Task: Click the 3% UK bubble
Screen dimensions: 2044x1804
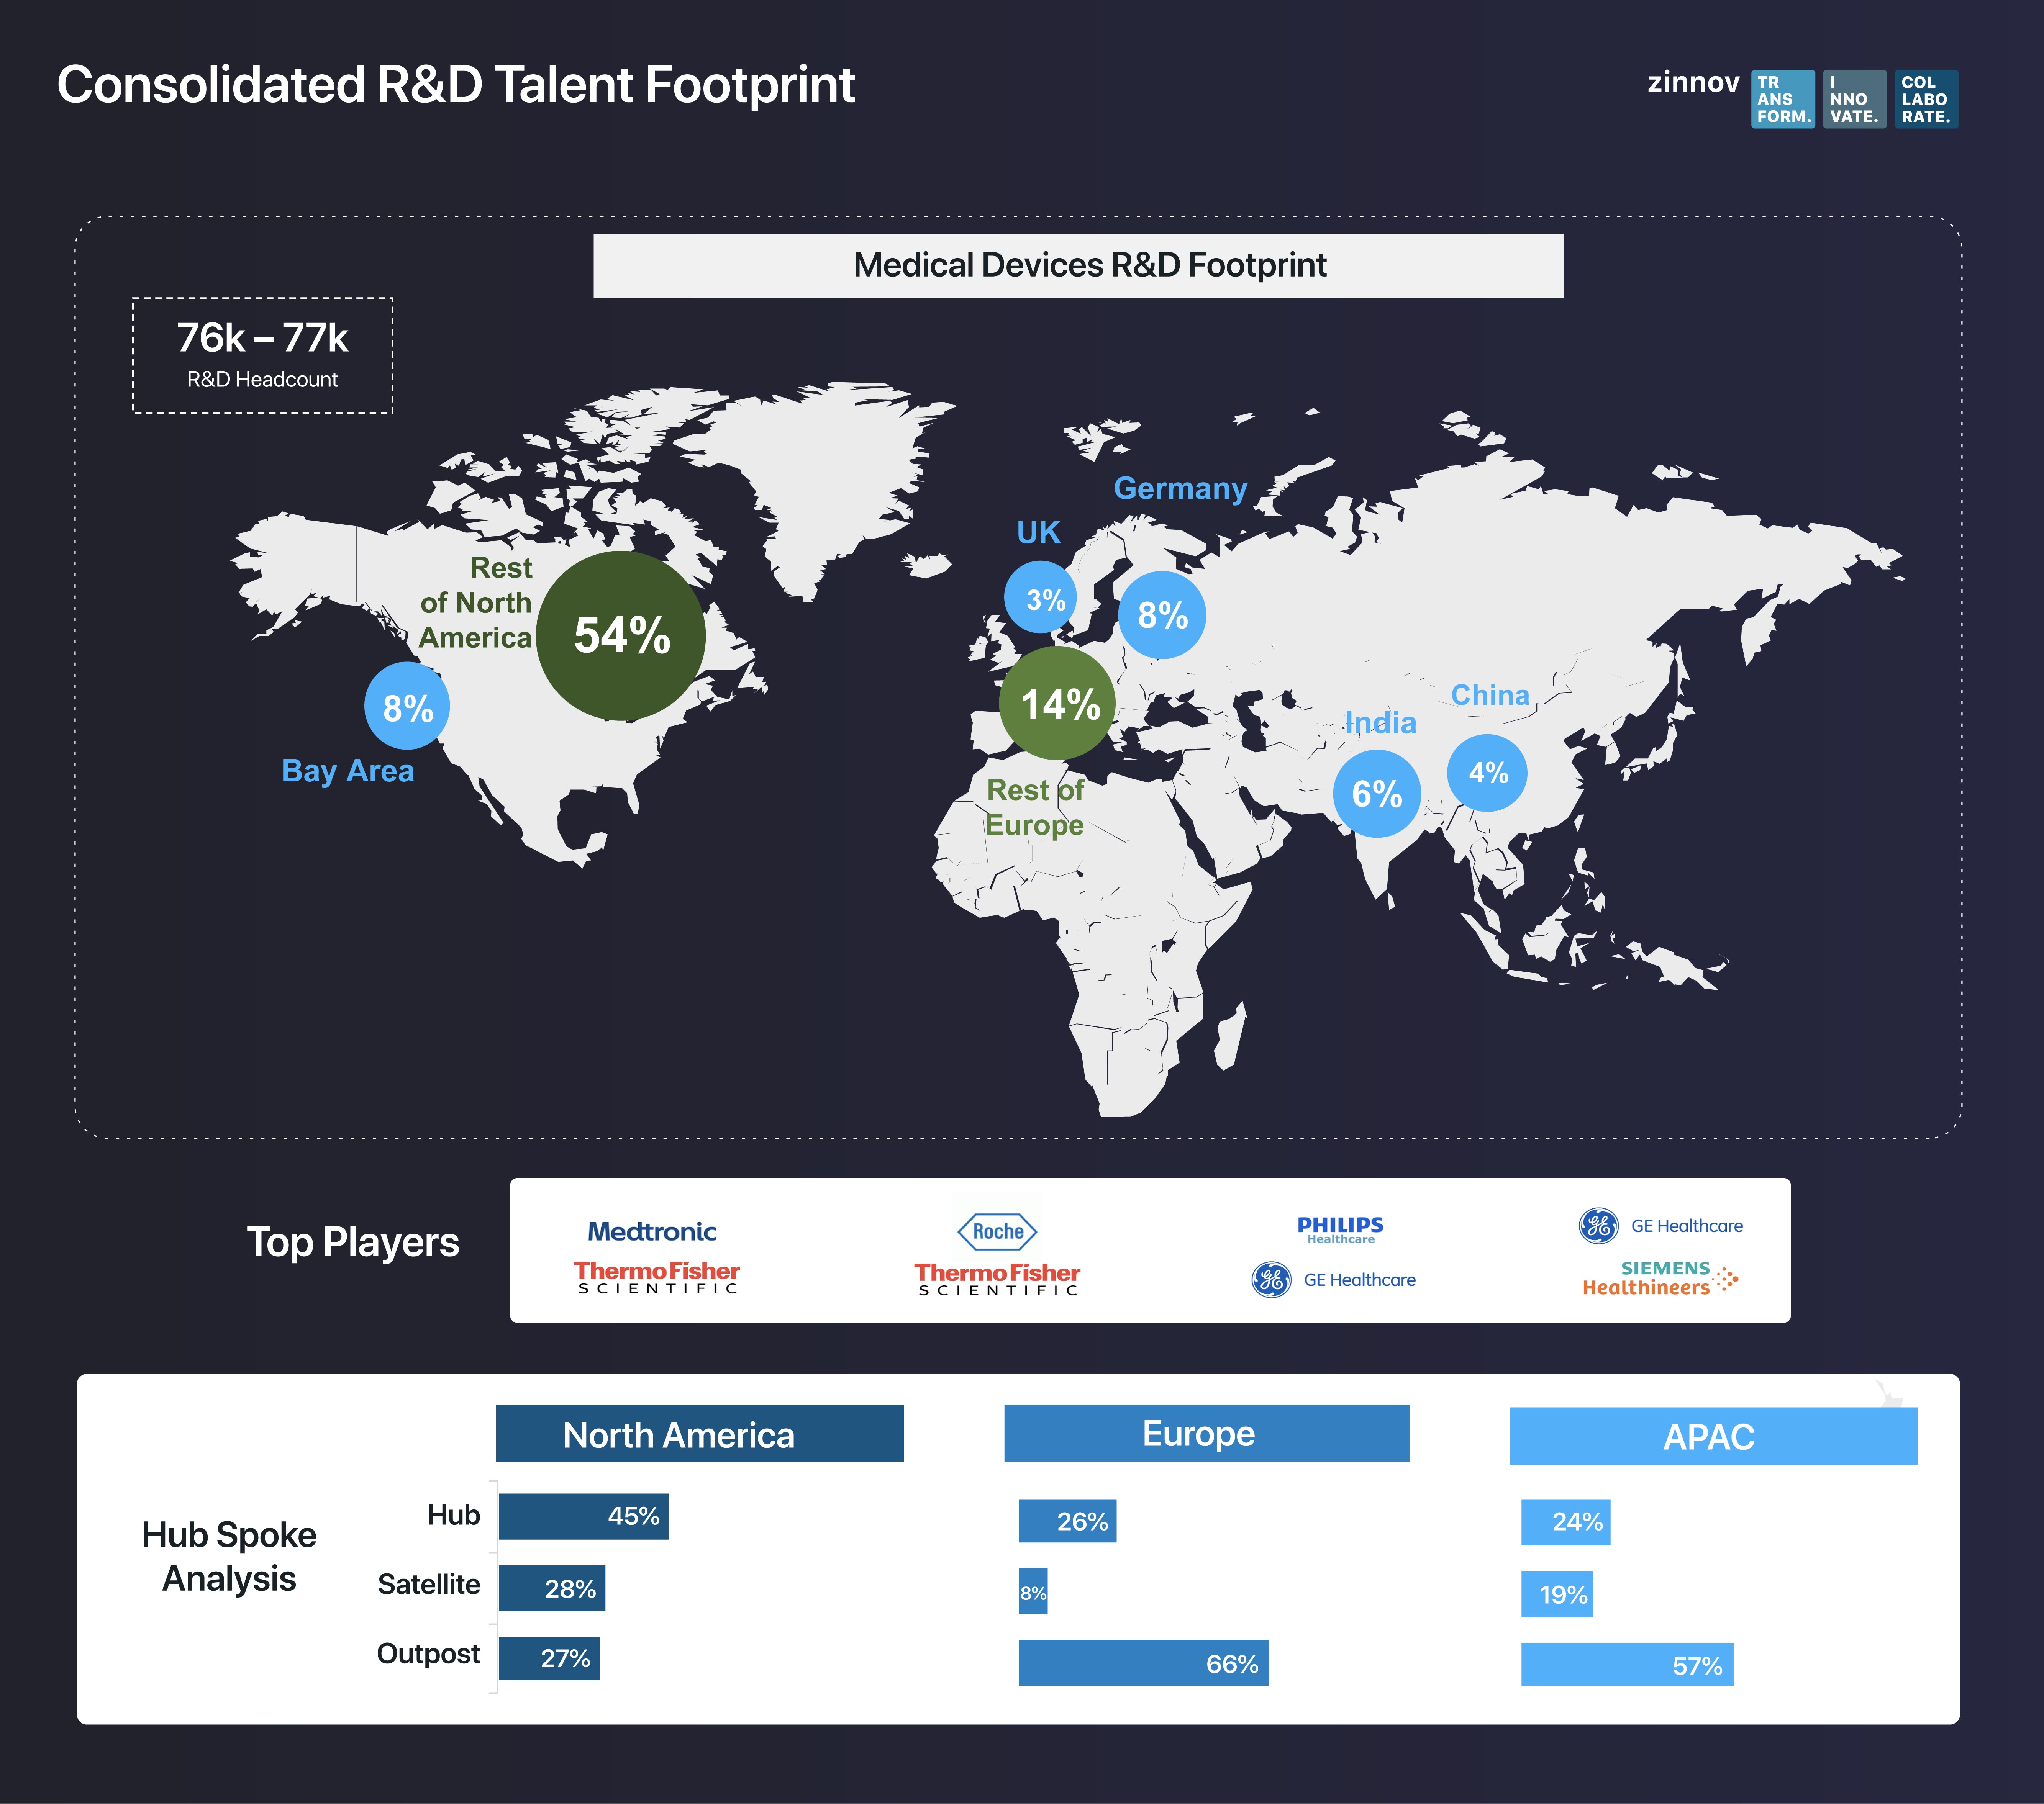Action: 1041,597
